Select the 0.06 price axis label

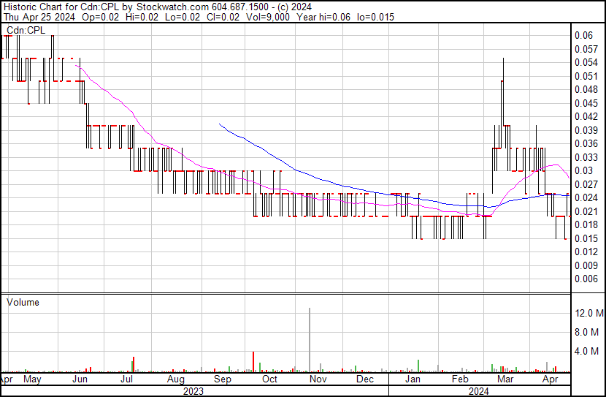coord(583,35)
